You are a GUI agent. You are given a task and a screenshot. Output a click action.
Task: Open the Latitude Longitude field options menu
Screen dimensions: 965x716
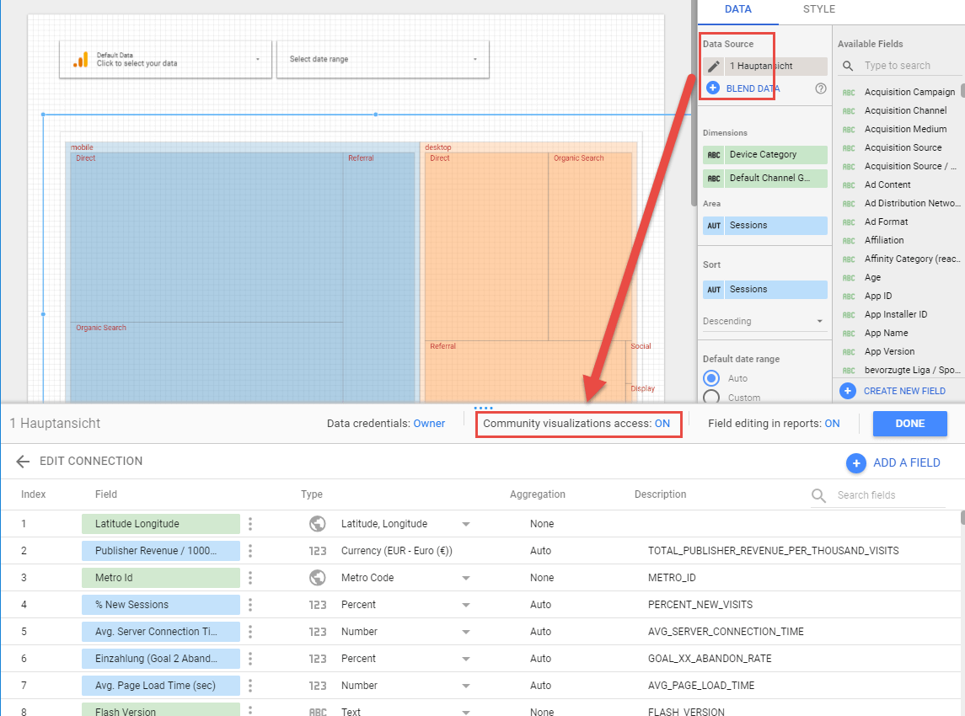(x=249, y=523)
